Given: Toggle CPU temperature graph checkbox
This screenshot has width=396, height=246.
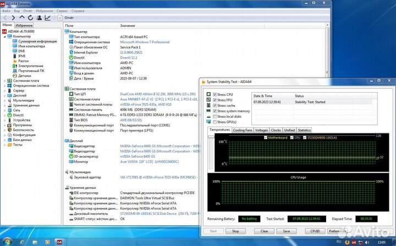Looking at the screenshot, I should click(292, 138).
